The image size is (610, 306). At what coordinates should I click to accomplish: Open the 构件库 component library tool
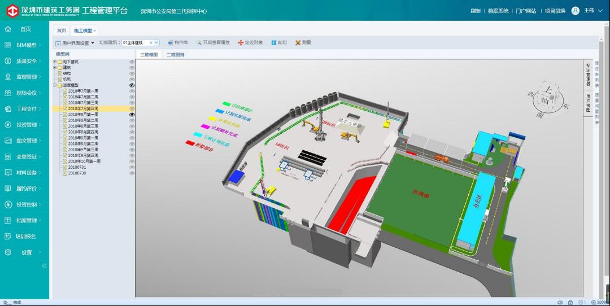point(178,42)
